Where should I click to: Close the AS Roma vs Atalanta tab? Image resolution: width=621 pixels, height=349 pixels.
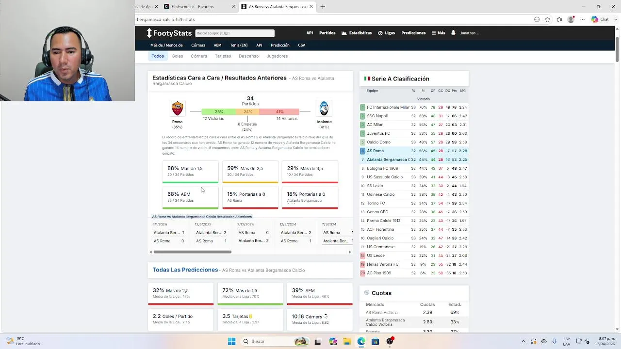pos(310,6)
